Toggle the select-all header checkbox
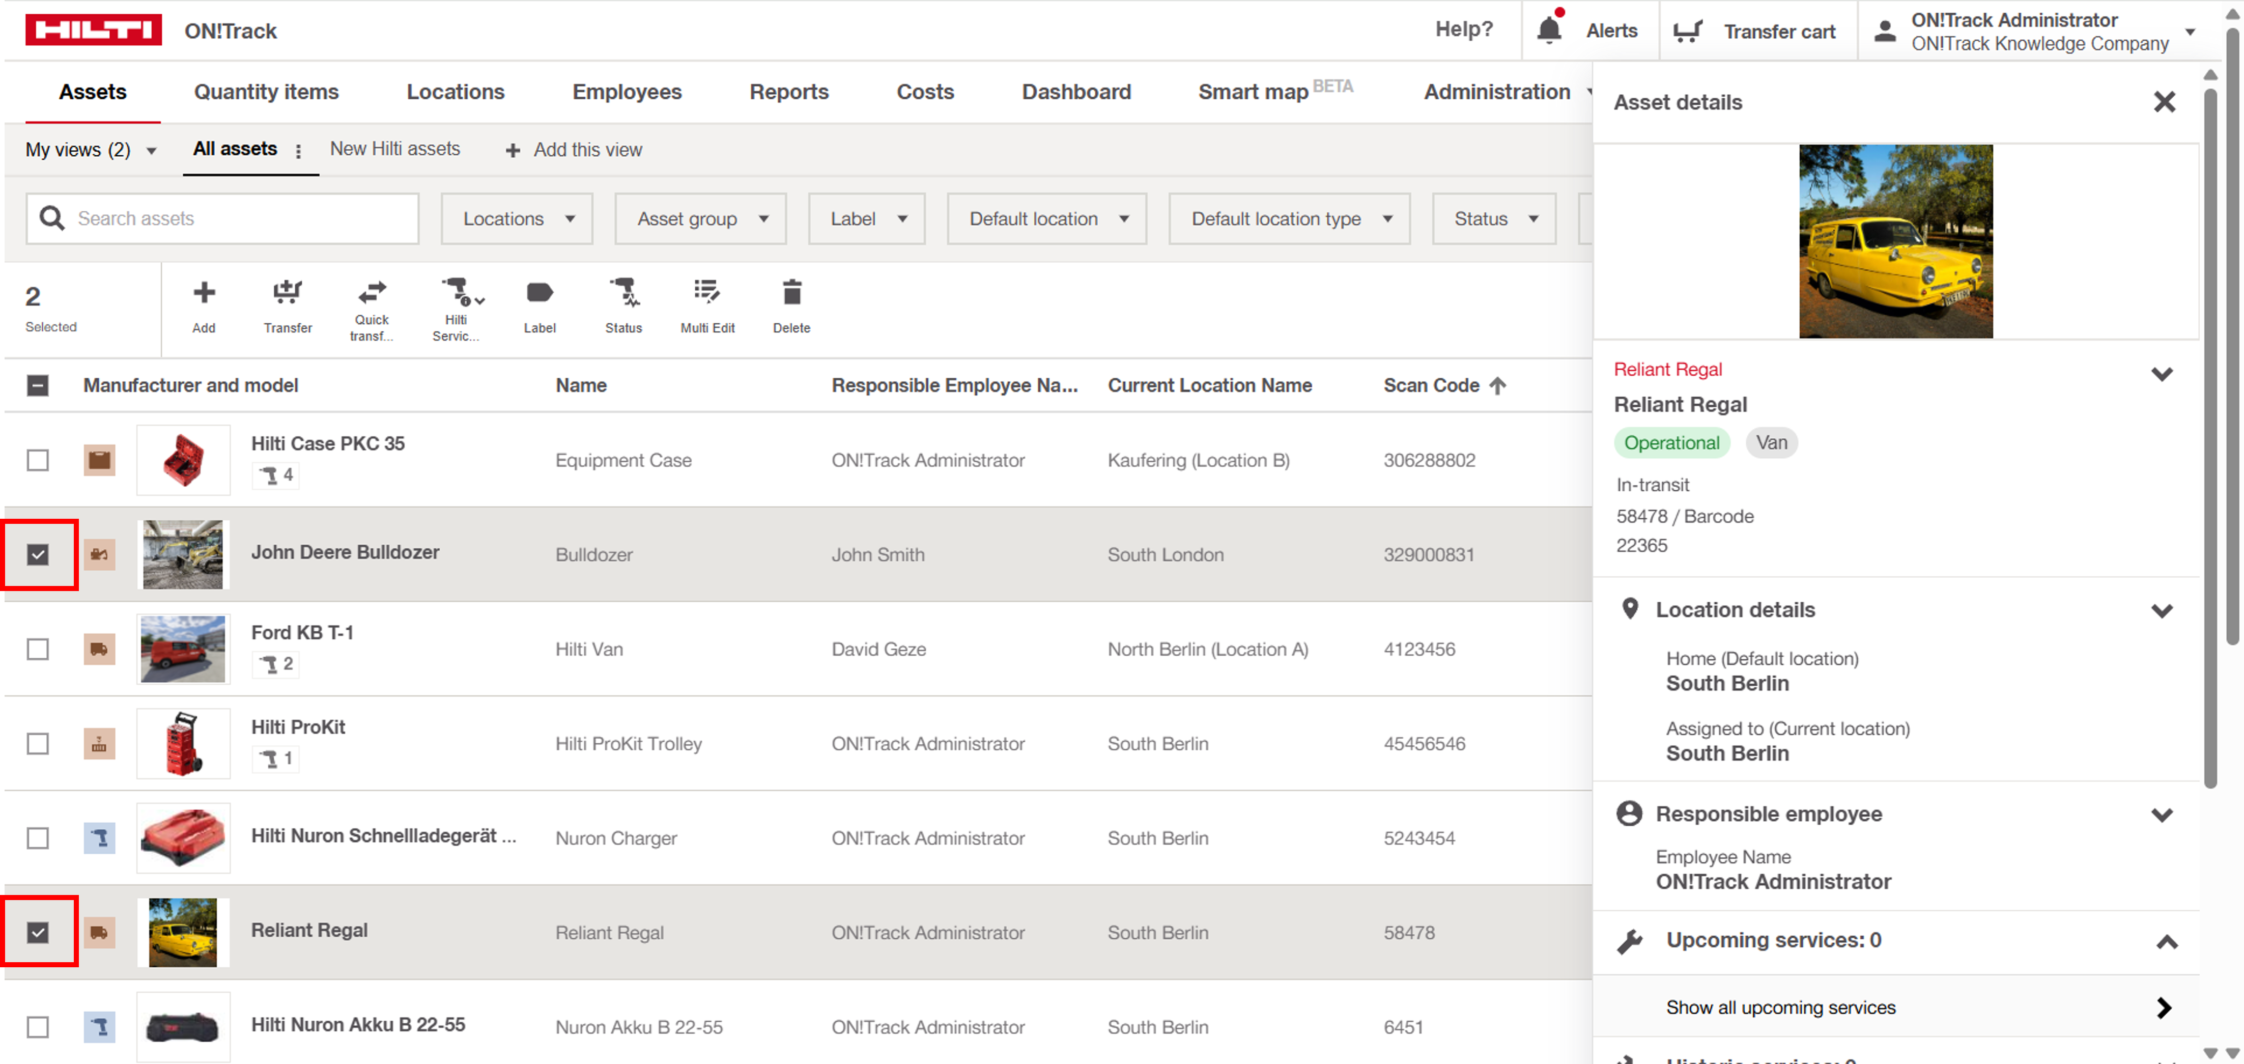The width and height of the screenshot is (2244, 1064). (38, 385)
